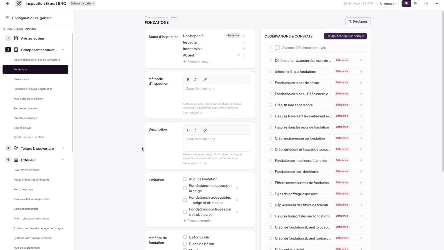Click sparkle icon next to Absent status
The height and width of the screenshot is (250, 444).
pos(239,55)
